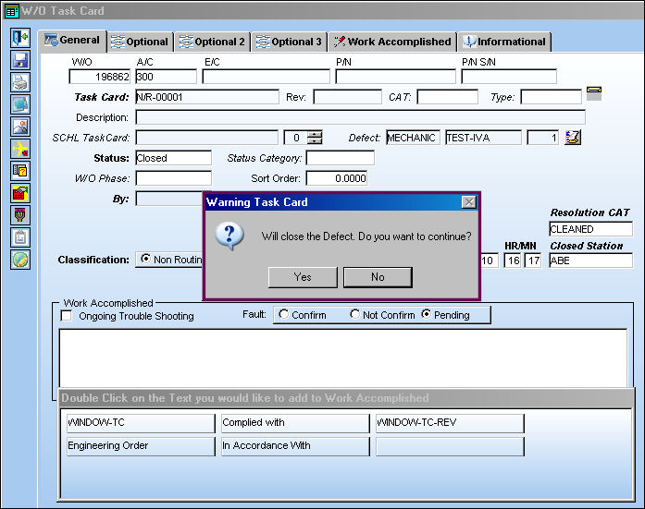Click the Status Category field

click(341, 158)
